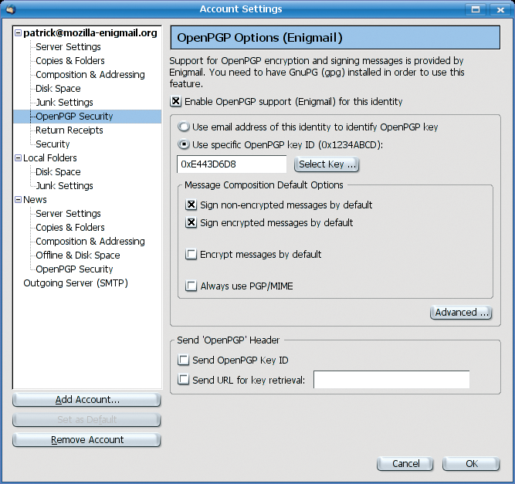The image size is (515, 484).
Task: Open the Security settings item
Action: coord(53,144)
